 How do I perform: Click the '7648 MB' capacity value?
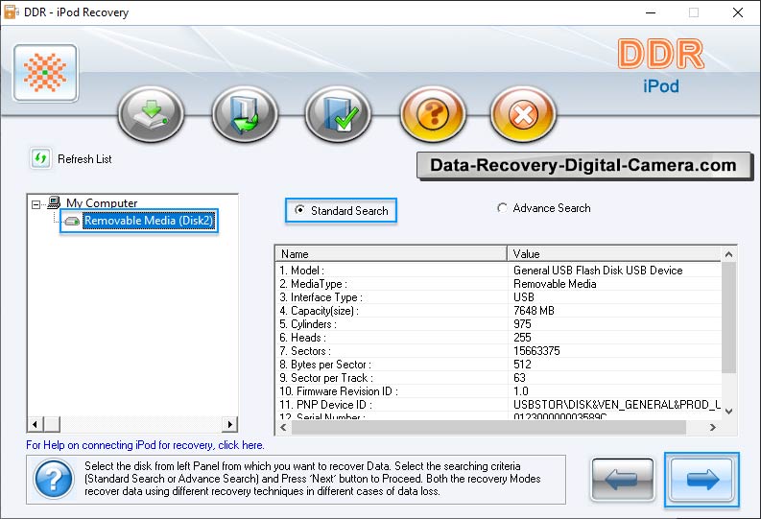click(534, 311)
